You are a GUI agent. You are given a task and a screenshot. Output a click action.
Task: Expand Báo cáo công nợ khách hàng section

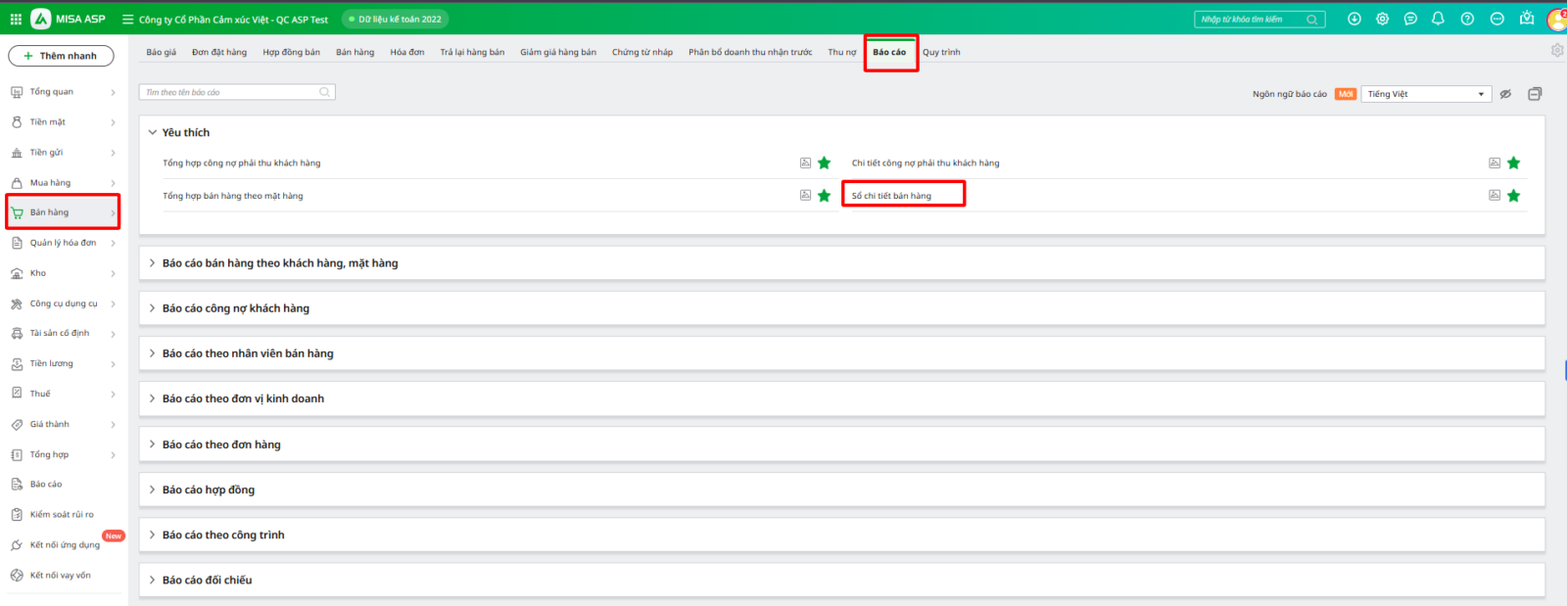(235, 308)
